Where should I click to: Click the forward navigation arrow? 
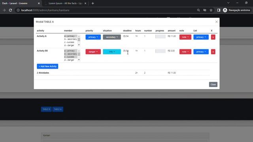tap(4, 10)
